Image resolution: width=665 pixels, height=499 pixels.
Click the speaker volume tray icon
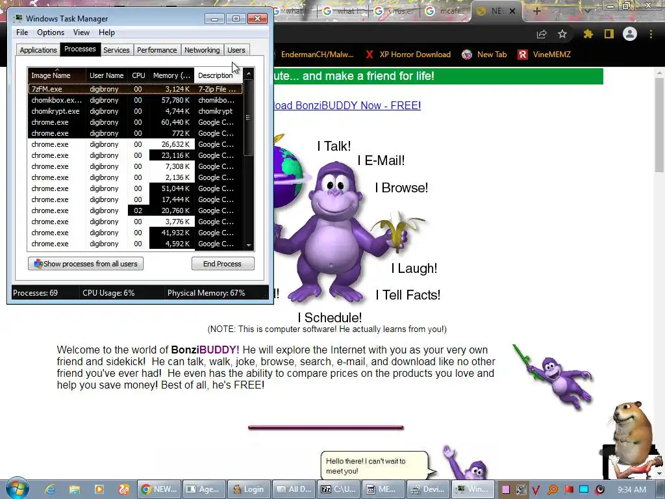(x=599, y=490)
